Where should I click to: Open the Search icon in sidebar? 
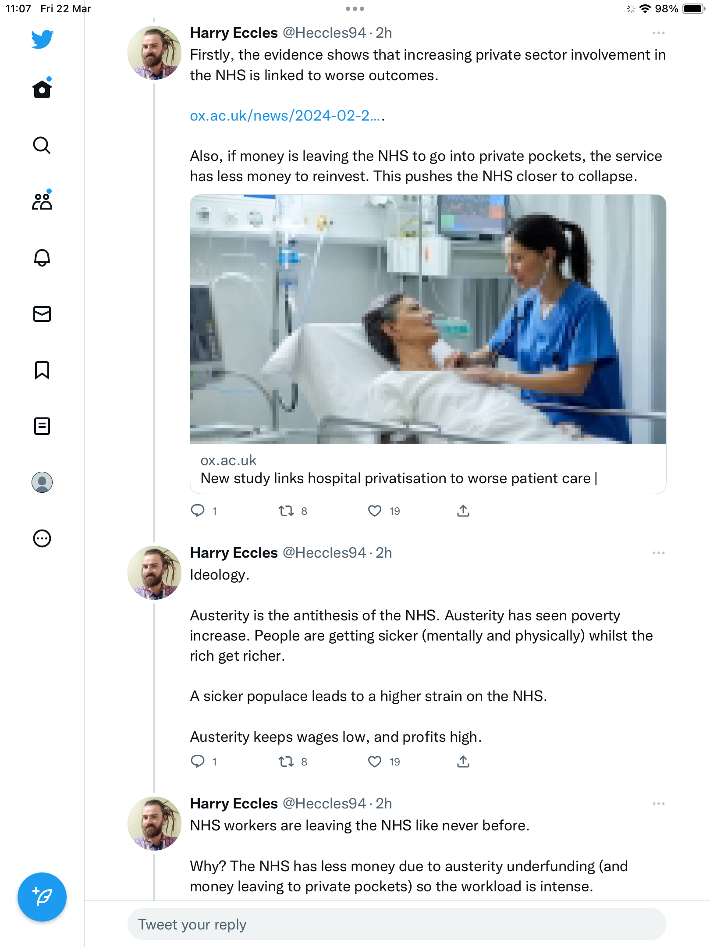(x=42, y=146)
